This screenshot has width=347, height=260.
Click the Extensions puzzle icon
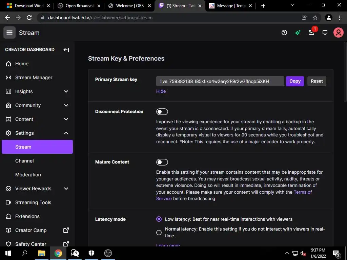point(8,216)
